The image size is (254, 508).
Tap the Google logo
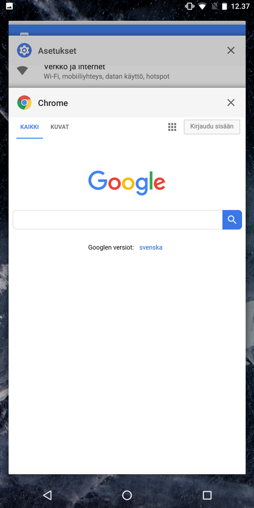tap(127, 183)
